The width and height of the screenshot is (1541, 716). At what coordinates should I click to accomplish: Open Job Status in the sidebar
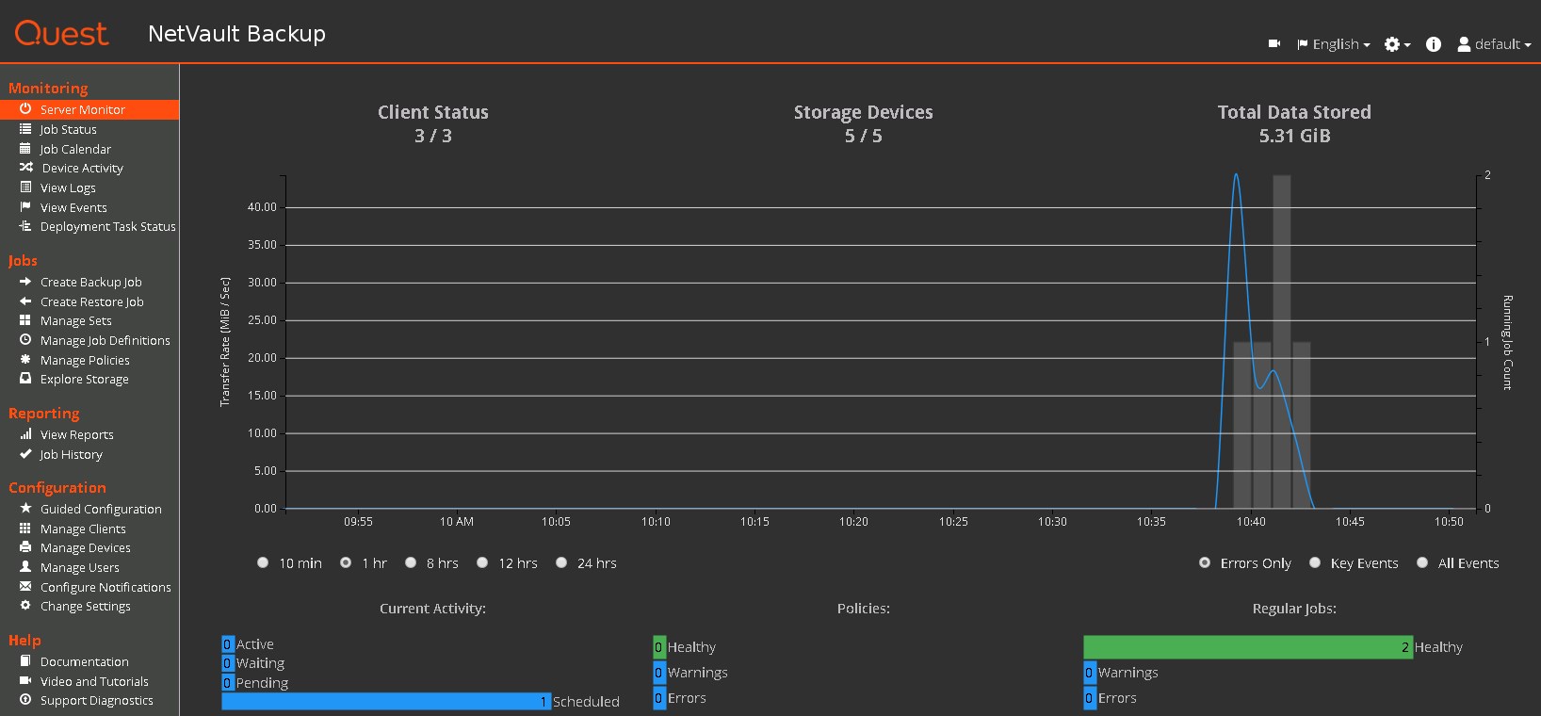click(68, 129)
